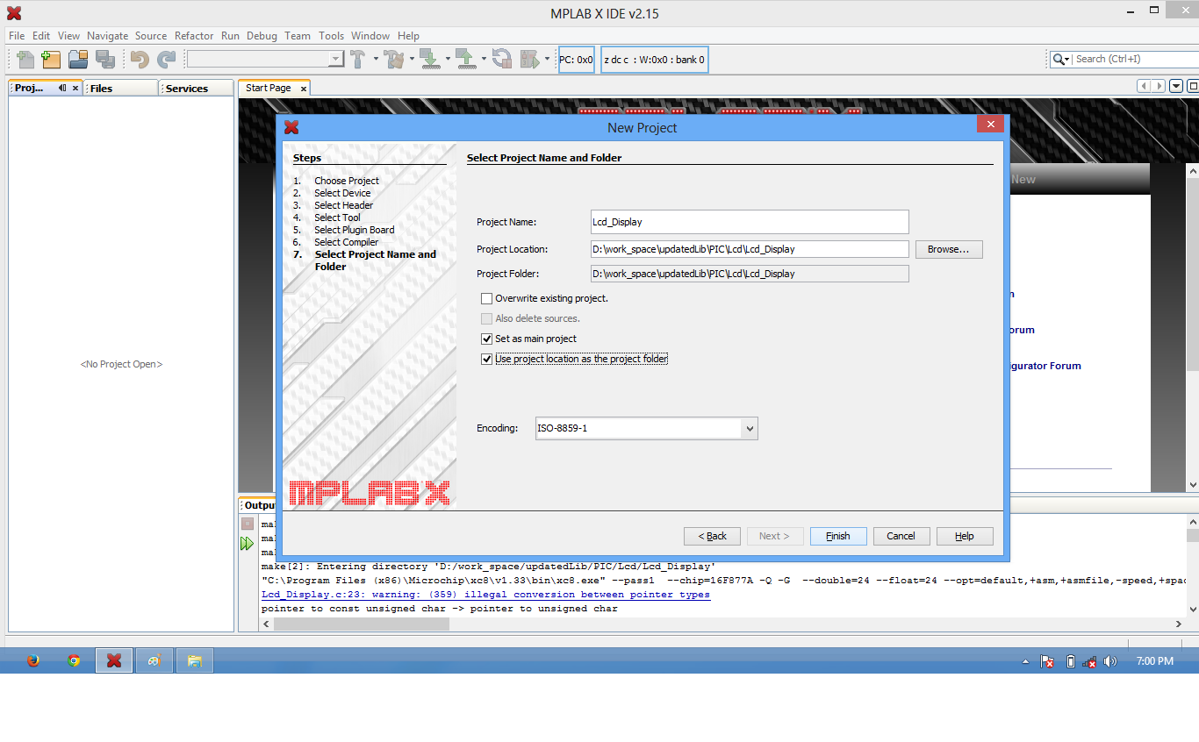The height and width of the screenshot is (742, 1199).
Task: Open the Refactor menu
Action: (x=194, y=36)
